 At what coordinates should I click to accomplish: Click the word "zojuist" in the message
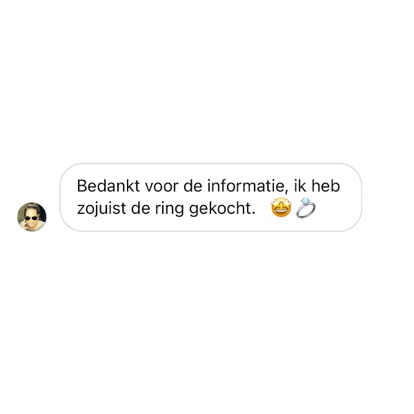[x=101, y=208]
